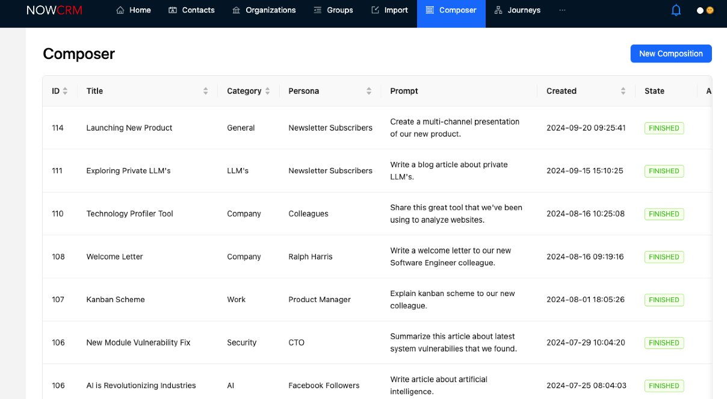The width and height of the screenshot is (727, 399).
Task: Click the NOWCRM logo
Action: pyautogui.click(x=54, y=10)
